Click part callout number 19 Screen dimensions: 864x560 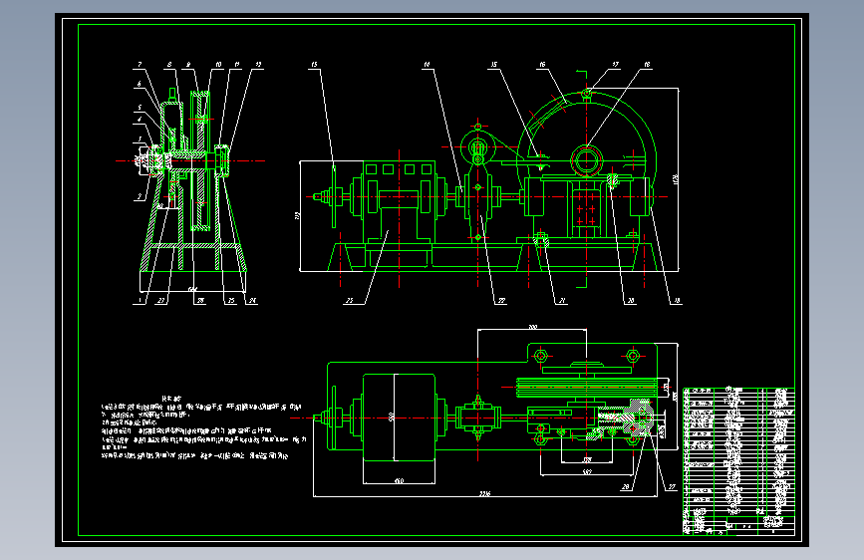click(x=677, y=300)
